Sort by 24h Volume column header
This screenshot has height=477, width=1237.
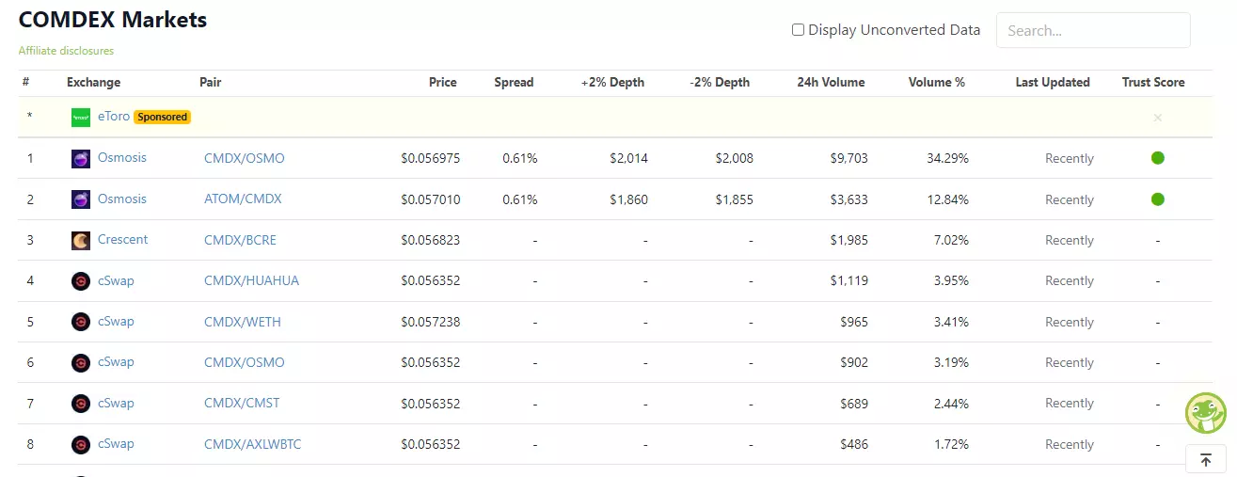click(831, 82)
